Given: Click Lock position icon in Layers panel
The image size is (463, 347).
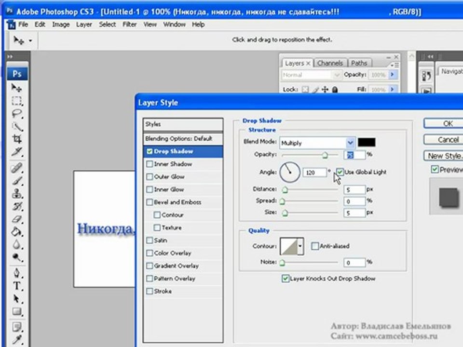Looking at the screenshot, I should coord(325,90).
